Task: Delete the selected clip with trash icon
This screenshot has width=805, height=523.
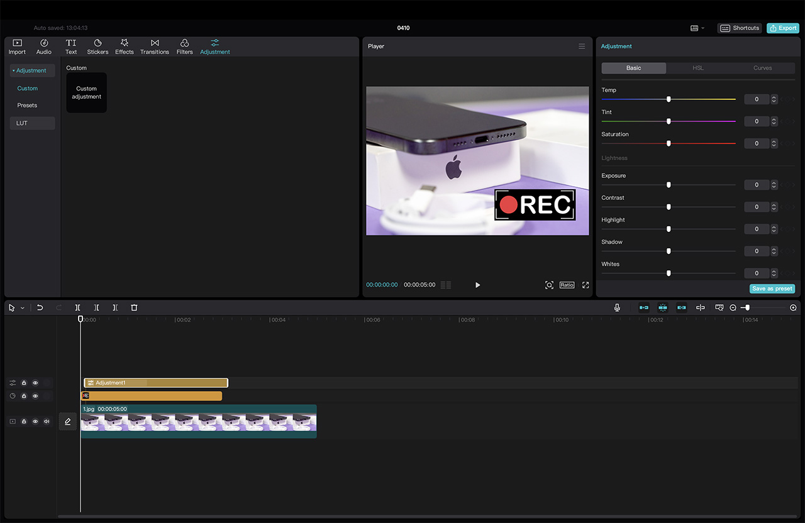Action: coord(134,307)
